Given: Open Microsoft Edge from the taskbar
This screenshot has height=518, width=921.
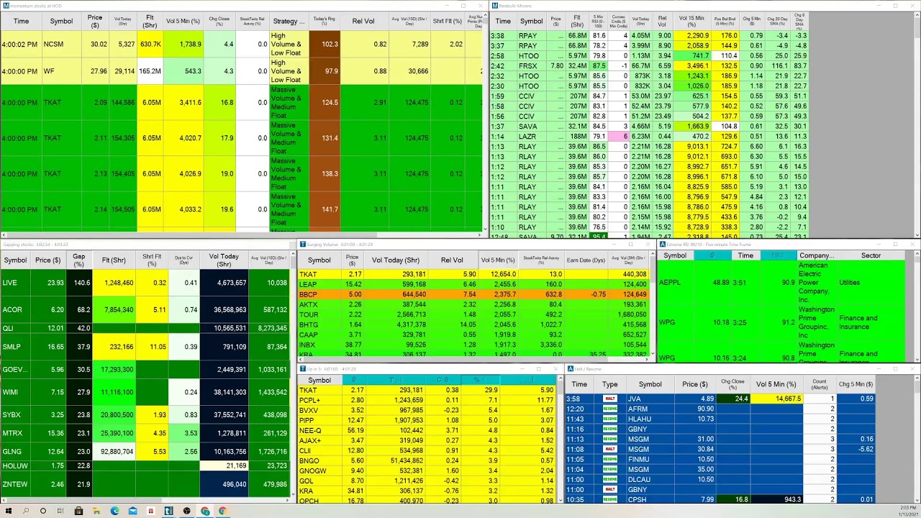Looking at the screenshot, I should (x=115, y=511).
